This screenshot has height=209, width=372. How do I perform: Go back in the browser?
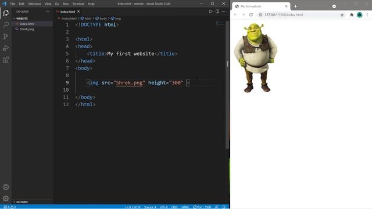click(235, 15)
